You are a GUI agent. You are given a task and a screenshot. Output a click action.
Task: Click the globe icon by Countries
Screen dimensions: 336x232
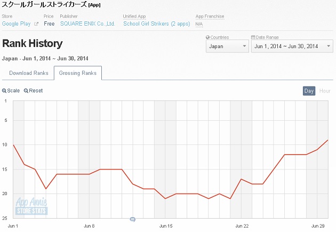(207, 37)
